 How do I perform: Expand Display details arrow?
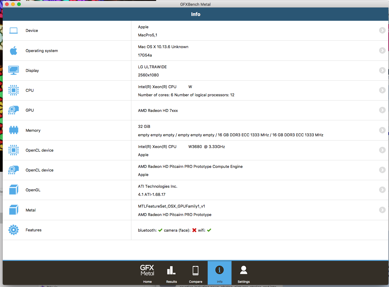coord(382,70)
